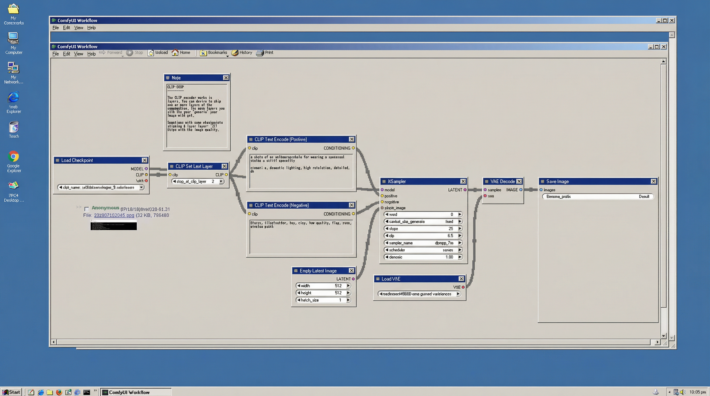Select the Tesch recycle bin desktop icon

coord(14,130)
